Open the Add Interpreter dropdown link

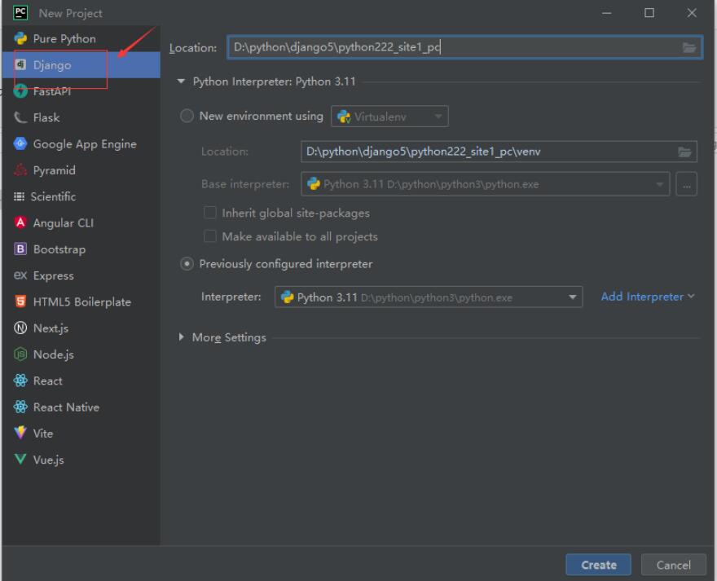point(647,297)
